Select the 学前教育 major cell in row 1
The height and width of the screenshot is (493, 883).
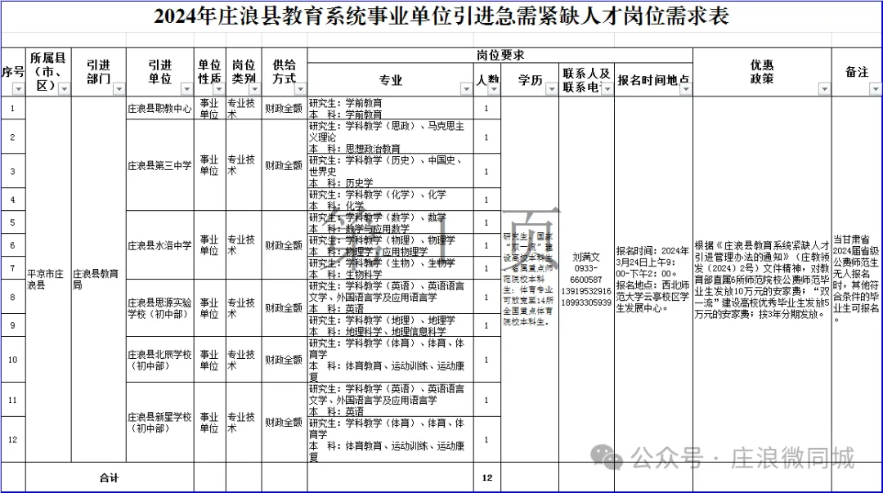tap(391, 108)
